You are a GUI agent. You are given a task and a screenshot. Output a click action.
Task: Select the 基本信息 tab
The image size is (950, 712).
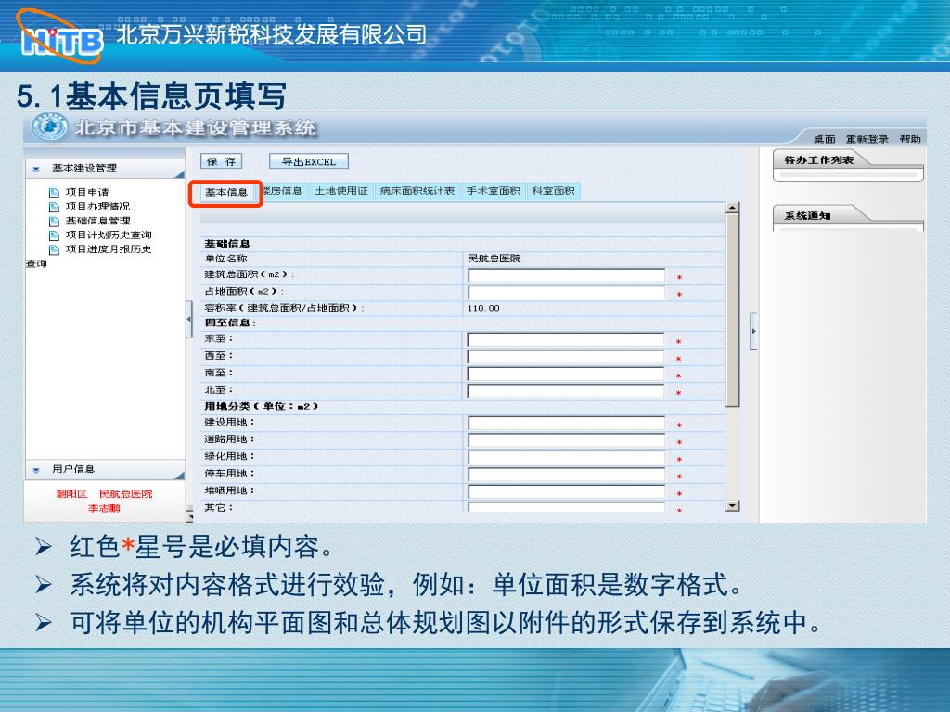226,193
